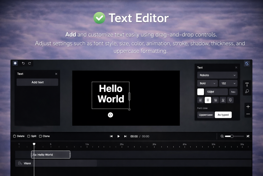This screenshot has width=263, height=176.
Task: Click the rotate handle below Hello World
Action: (x=110, y=115)
